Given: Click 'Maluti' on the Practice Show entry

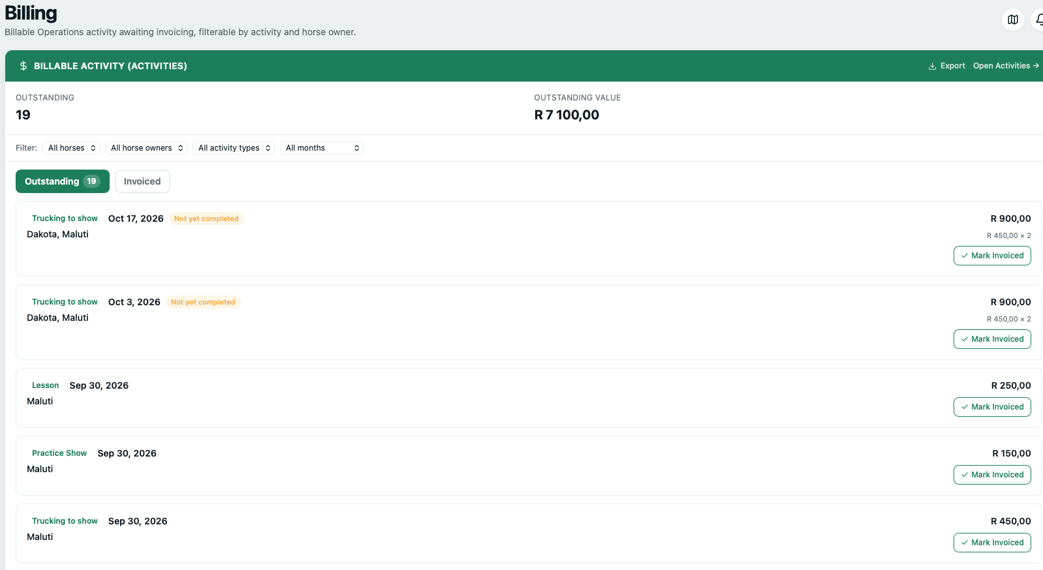Looking at the screenshot, I should click(x=40, y=469).
